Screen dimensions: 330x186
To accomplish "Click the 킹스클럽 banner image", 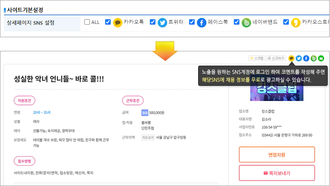I will 277,93.
